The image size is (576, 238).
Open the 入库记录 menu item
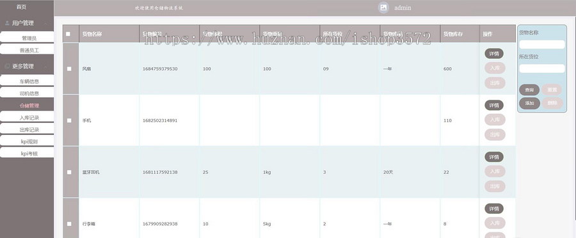click(x=27, y=117)
